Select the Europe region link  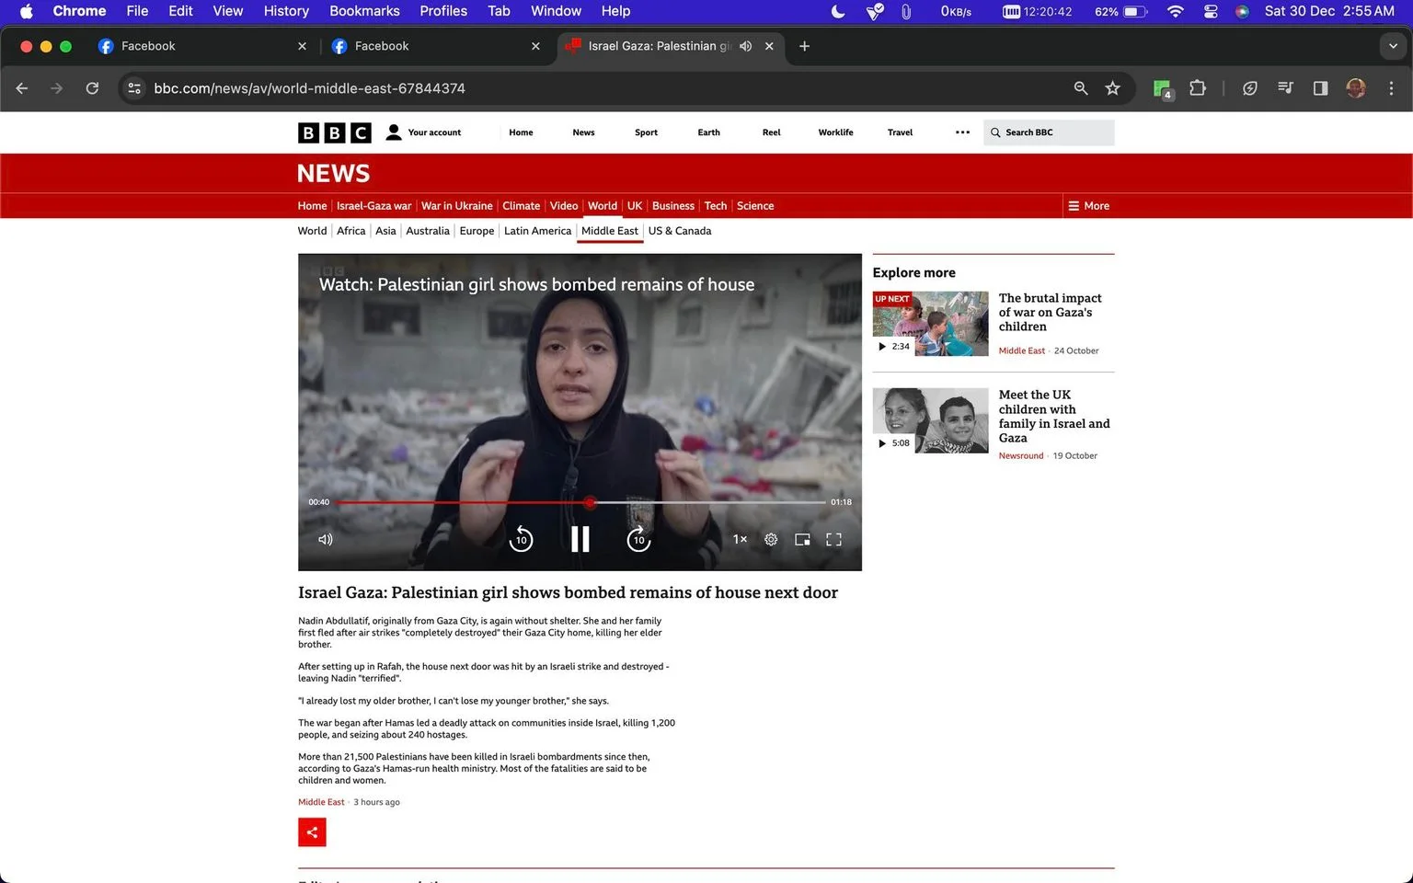click(x=477, y=231)
